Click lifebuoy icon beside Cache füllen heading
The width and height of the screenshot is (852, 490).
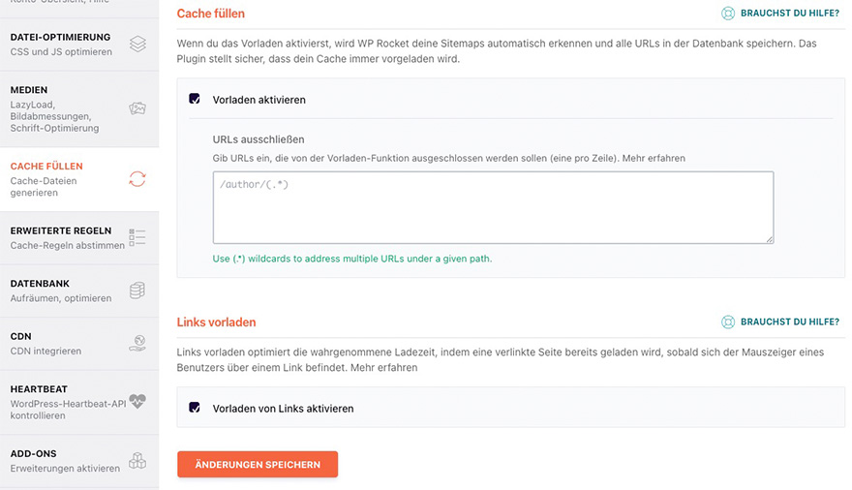coord(728,15)
